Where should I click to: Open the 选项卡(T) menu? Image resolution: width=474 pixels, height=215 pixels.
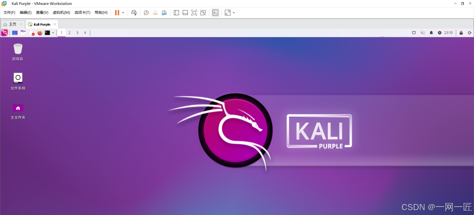tap(83, 13)
